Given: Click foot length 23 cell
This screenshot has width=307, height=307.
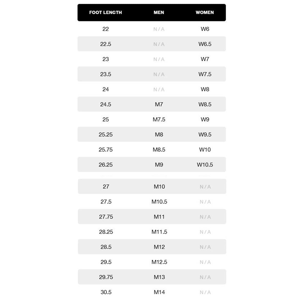Looking at the screenshot, I should click(x=106, y=59).
